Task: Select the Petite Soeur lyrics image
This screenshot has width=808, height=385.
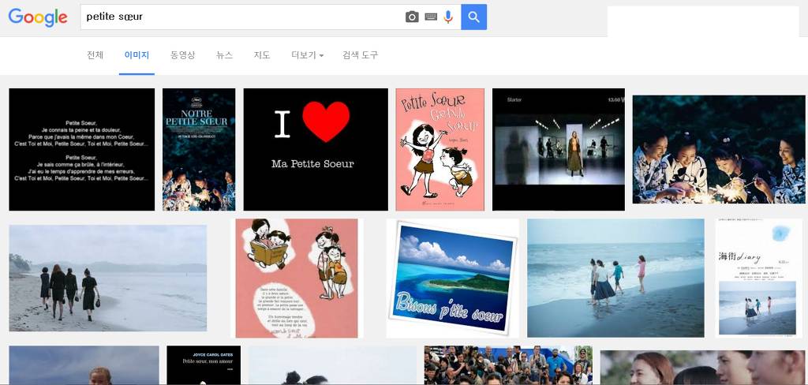Action: point(81,149)
